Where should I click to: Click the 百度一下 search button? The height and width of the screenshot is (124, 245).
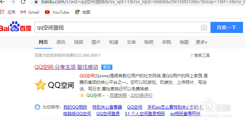(226, 27)
